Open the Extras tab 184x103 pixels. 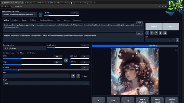24,20
